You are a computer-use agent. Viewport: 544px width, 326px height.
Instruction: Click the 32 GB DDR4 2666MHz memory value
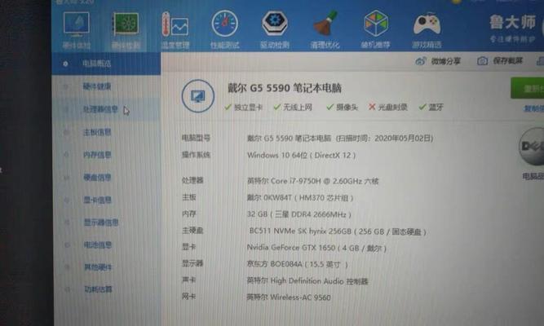[299, 214]
